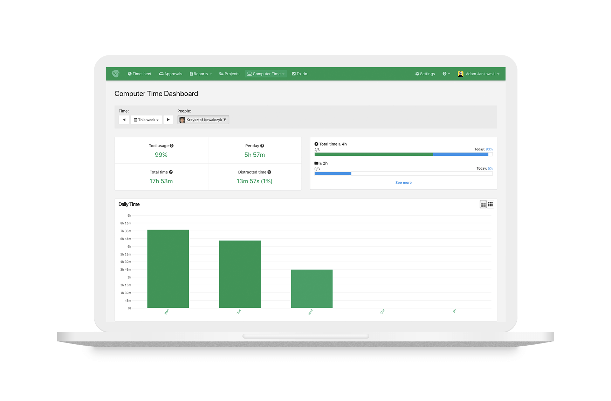
Task: Click the Total time ≥ 4h progress bar
Action: point(404,154)
